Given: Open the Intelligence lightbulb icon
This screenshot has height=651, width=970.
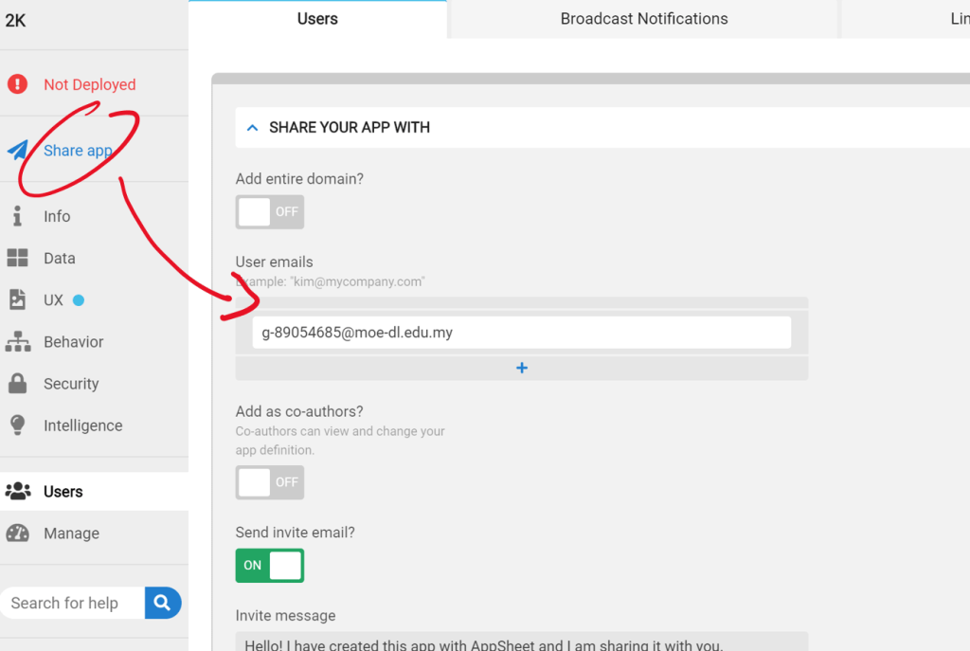Looking at the screenshot, I should pos(17,425).
